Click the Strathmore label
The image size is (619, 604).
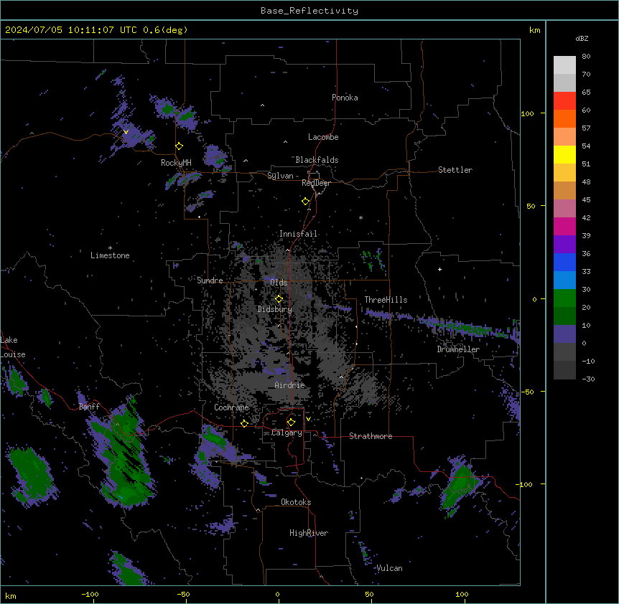tap(371, 436)
